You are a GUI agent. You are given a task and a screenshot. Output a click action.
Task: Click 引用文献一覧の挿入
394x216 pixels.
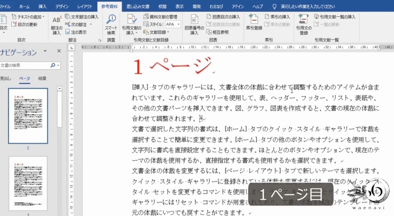[x=335, y=17]
